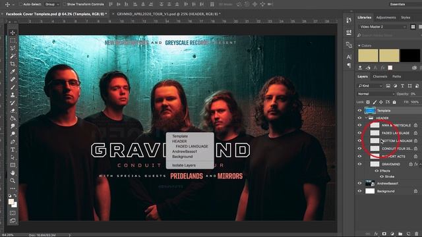Select the Magic Wand tool
This screenshot has height=237, width=422.
click(13, 56)
